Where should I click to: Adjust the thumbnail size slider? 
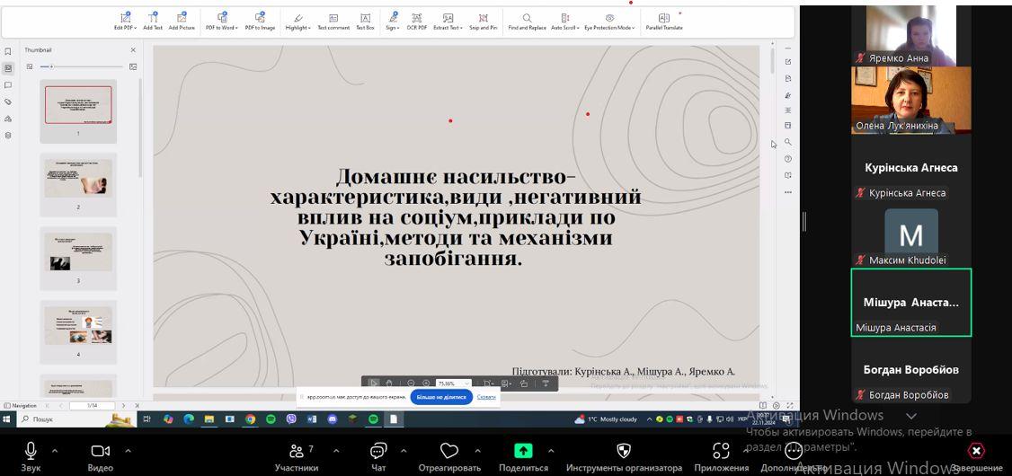coord(51,66)
